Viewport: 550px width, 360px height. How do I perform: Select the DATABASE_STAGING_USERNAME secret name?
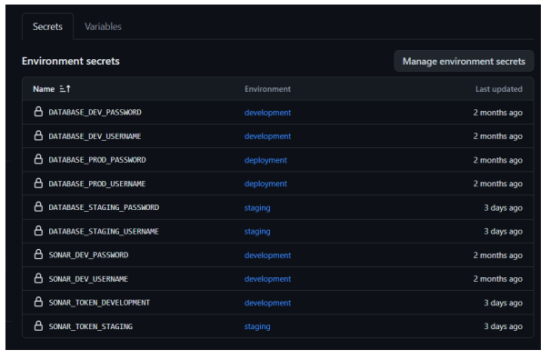click(x=104, y=231)
